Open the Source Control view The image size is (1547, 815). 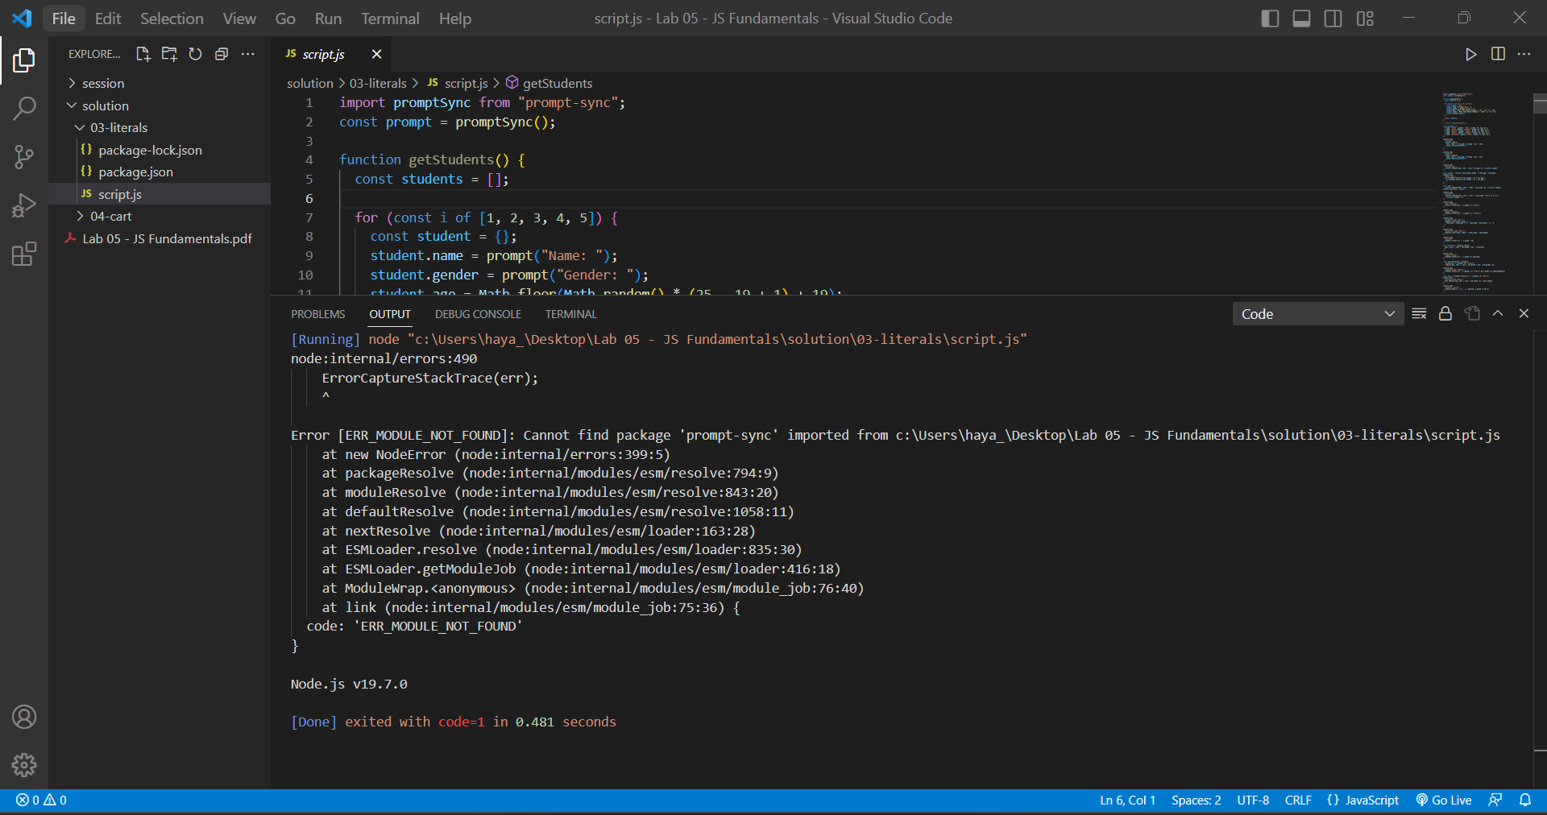[x=24, y=157]
